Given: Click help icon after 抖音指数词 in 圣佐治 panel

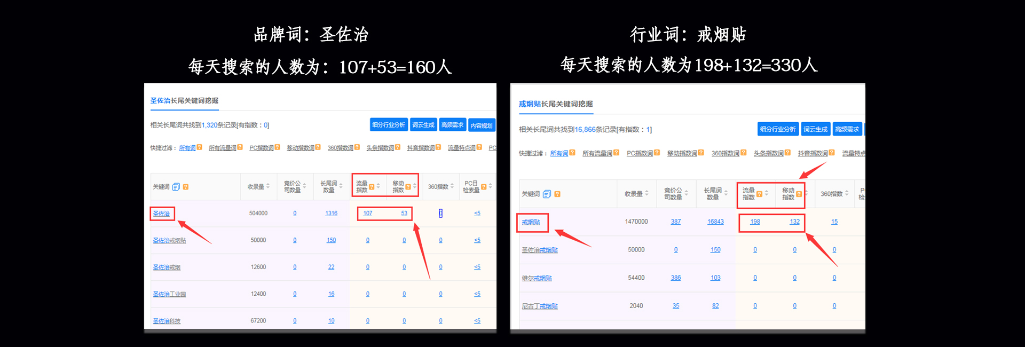Looking at the screenshot, I should click(438, 147).
